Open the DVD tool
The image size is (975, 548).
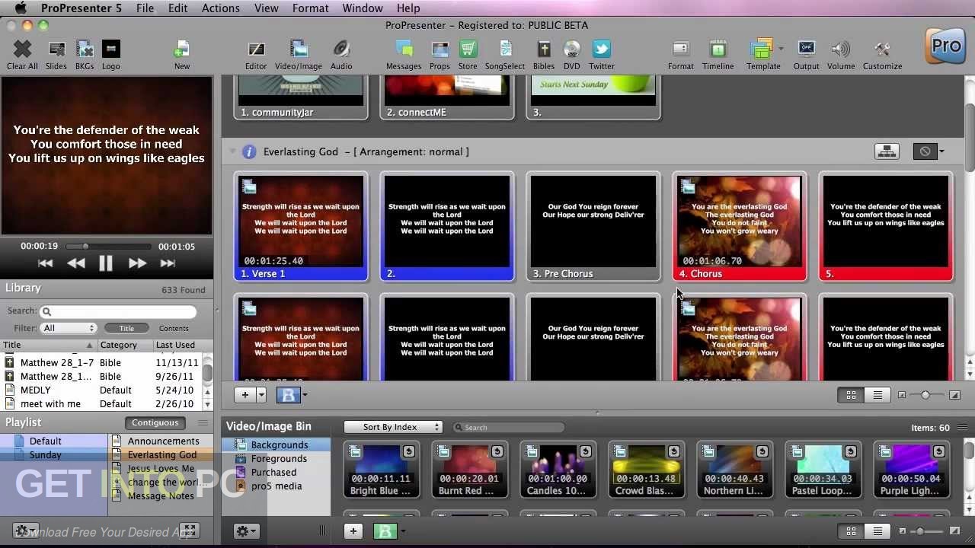click(x=572, y=49)
